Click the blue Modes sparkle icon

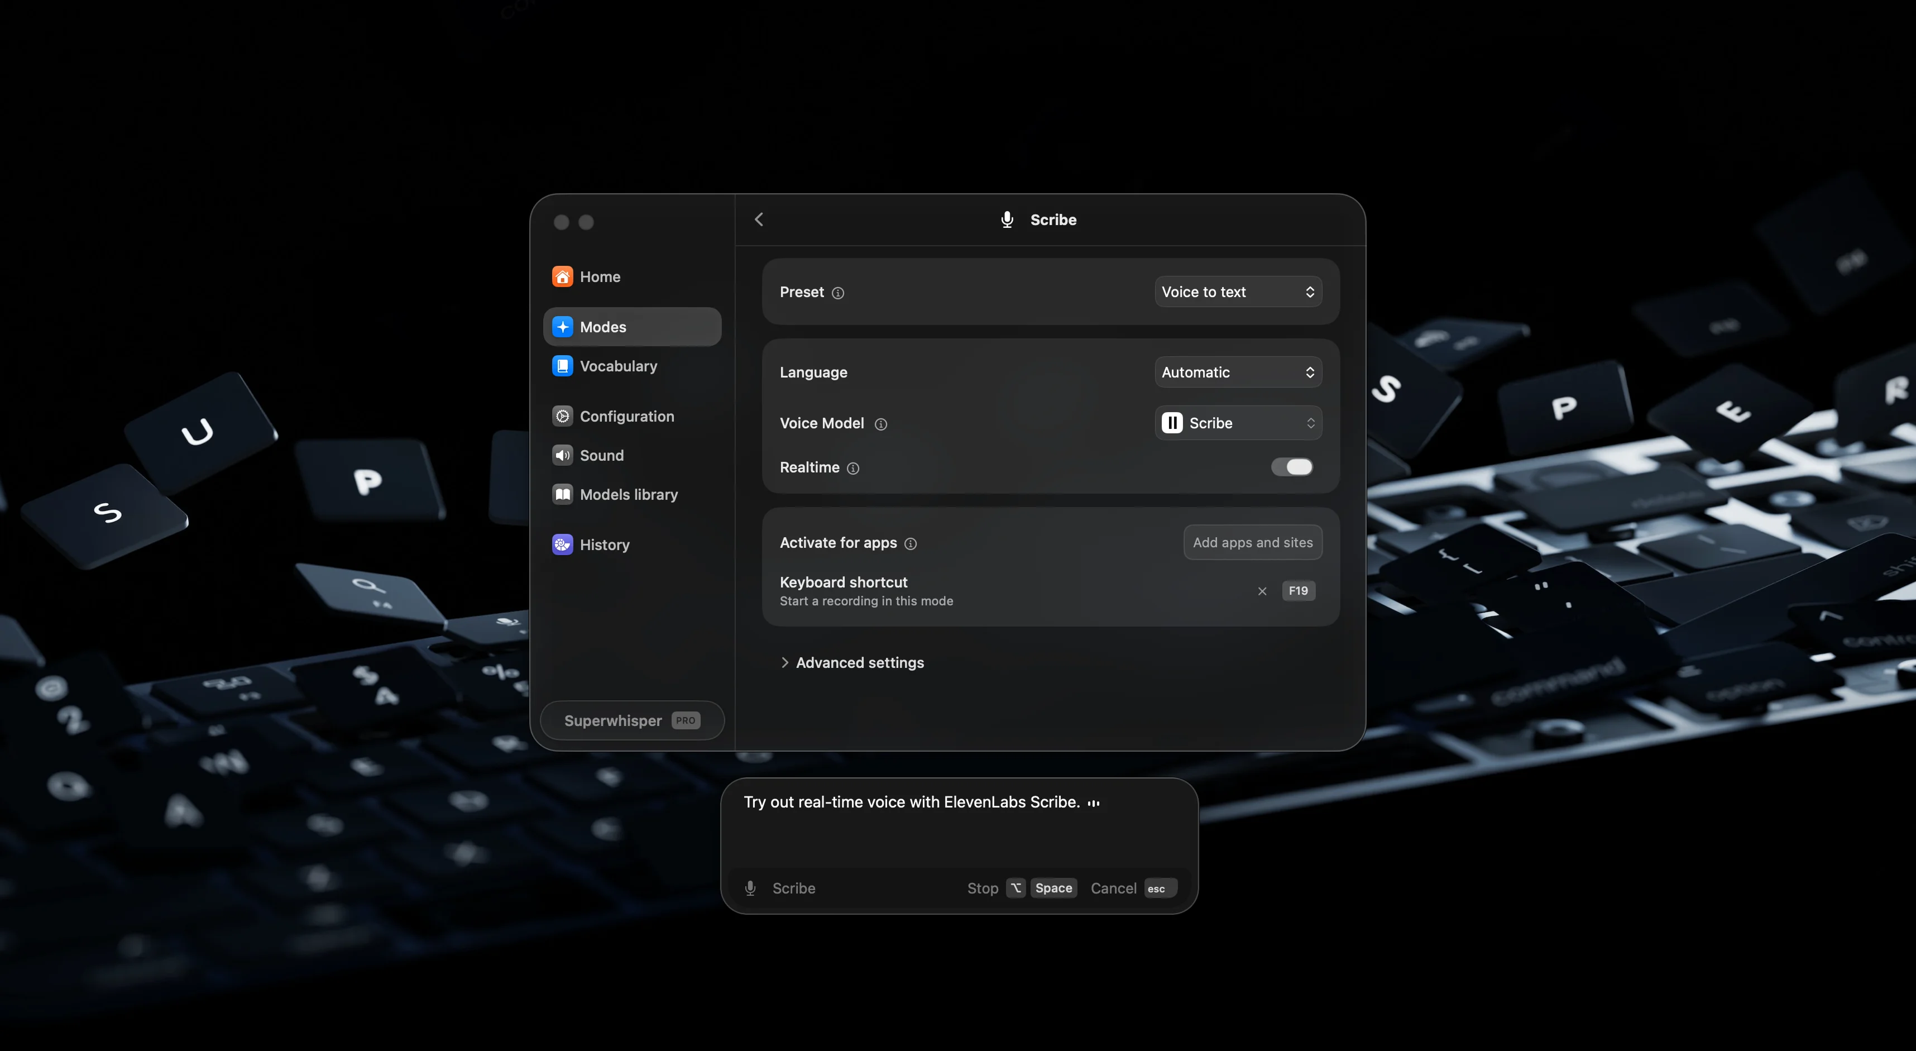tap(562, 327)
